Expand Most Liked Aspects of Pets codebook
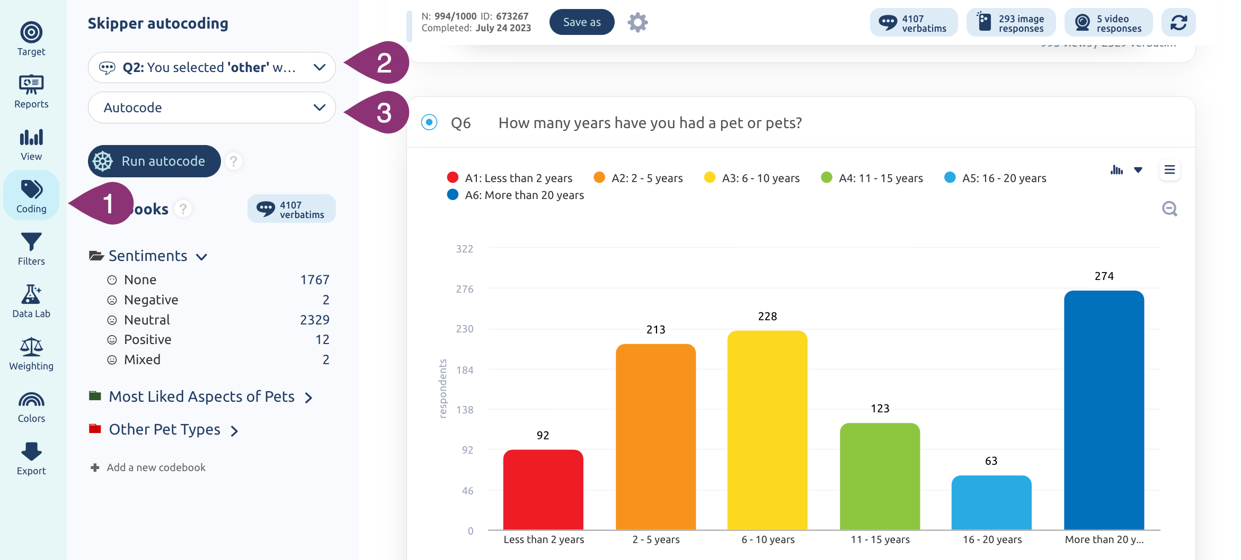The image size is (1241, 560). point(201,396)
